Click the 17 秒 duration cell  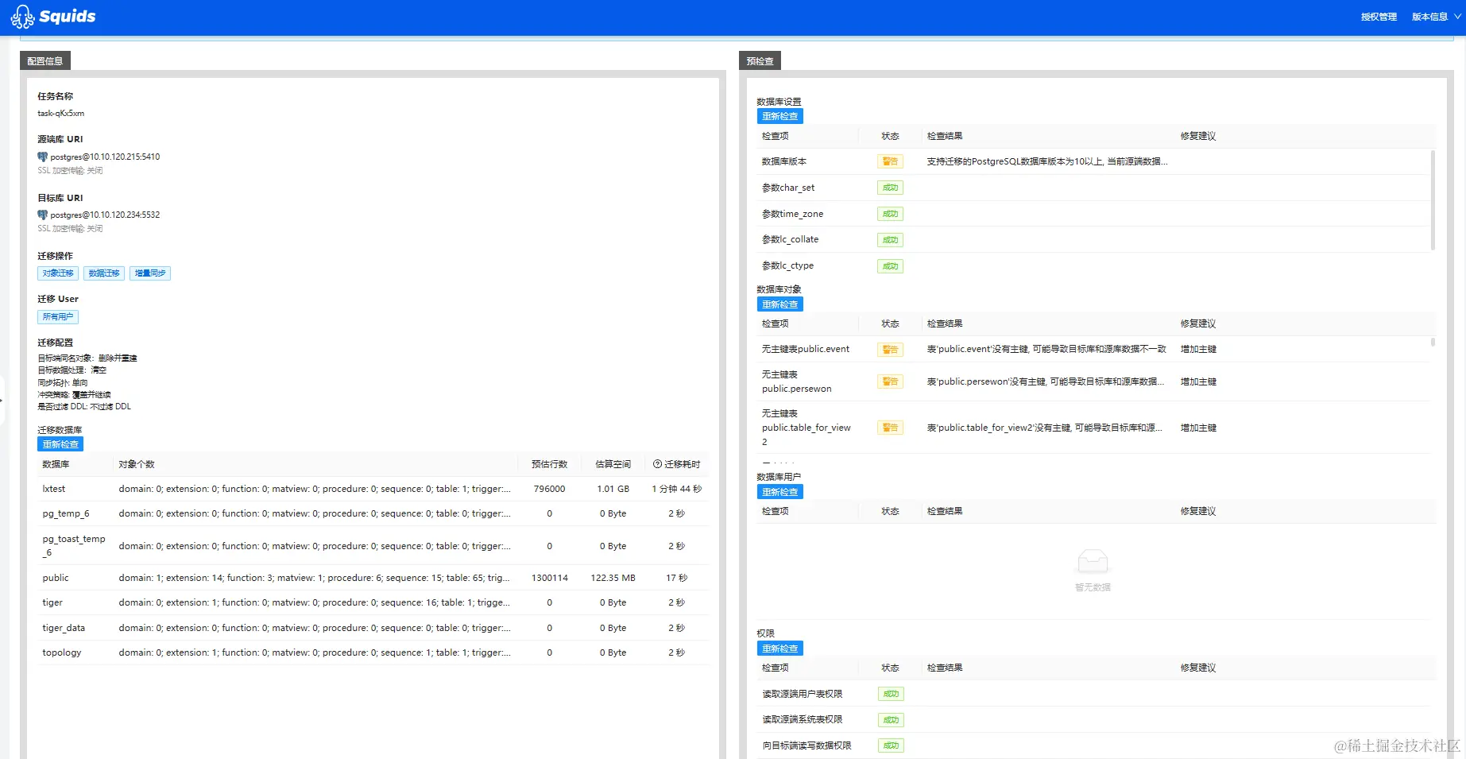coord(677,578)
